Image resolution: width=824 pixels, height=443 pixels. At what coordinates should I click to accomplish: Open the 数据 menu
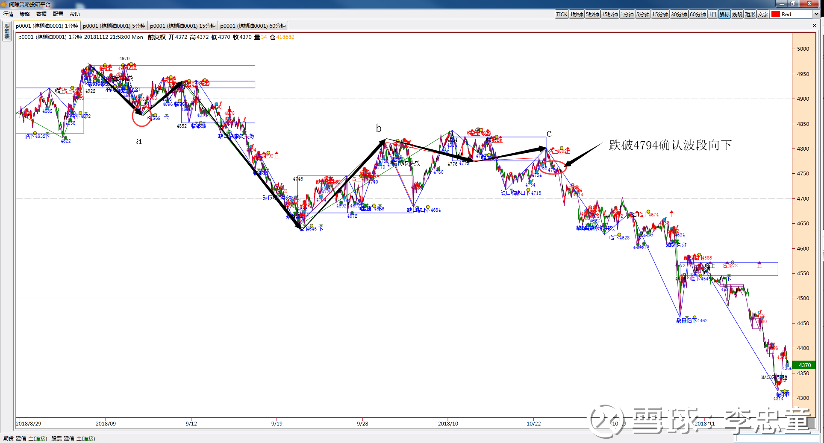[41, 14]
